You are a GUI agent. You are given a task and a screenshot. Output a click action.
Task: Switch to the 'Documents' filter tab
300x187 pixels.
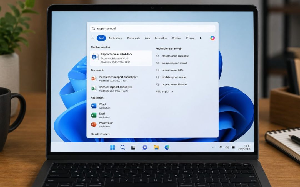(134, 38)
